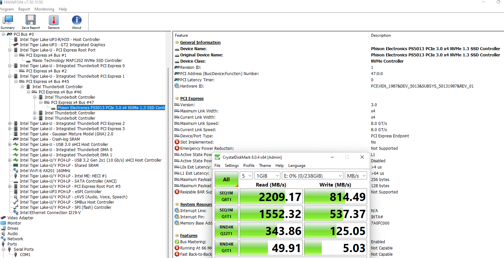The width and height of the screenshot is (504, 258).
Task: Open CrystalDiskMark Settings menu
Action: (x=232, y=166)
